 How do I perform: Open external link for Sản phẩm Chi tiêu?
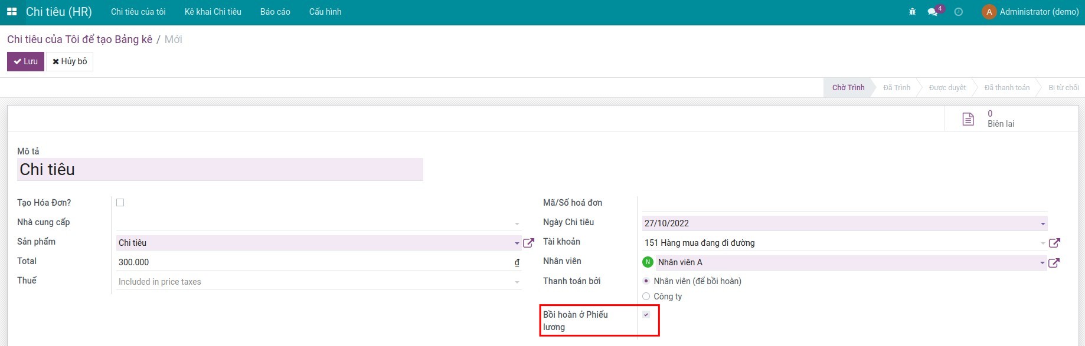(x=528, y=243)
